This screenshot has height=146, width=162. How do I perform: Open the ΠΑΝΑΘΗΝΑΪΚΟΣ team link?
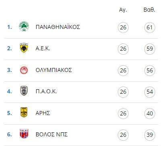coord(58,27)
